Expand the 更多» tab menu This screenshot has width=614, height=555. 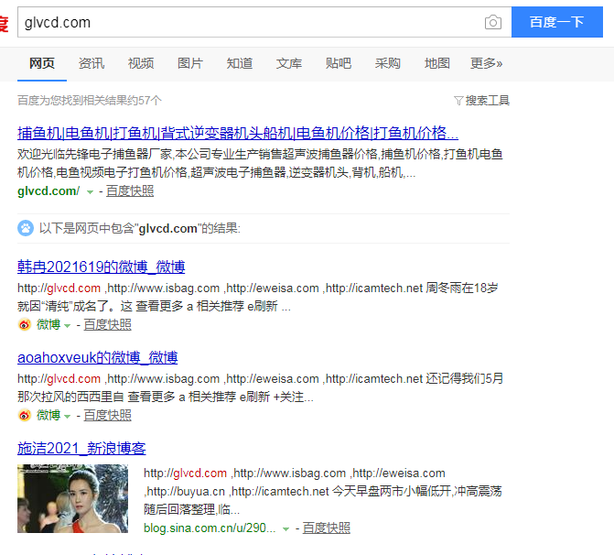click(x=486, y=63)
